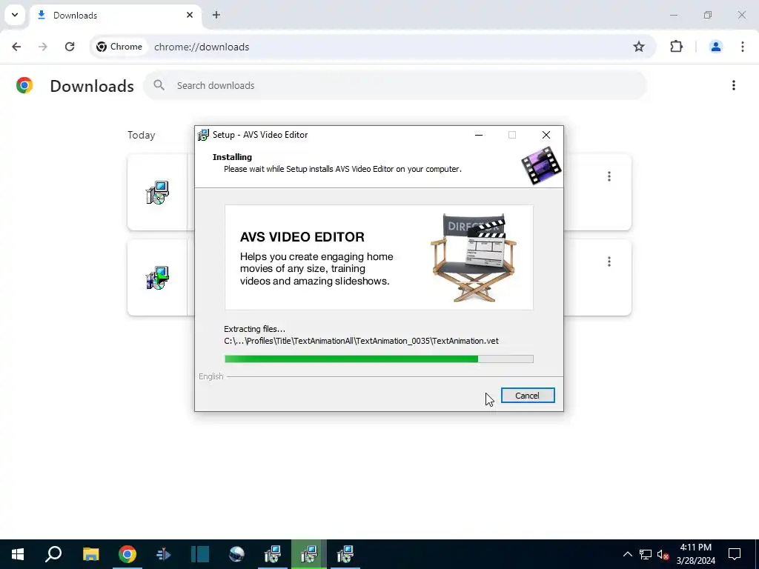Click the second download's file icon with green arrow
Screen dimensions: 759x569
click(x=157, y=278)
